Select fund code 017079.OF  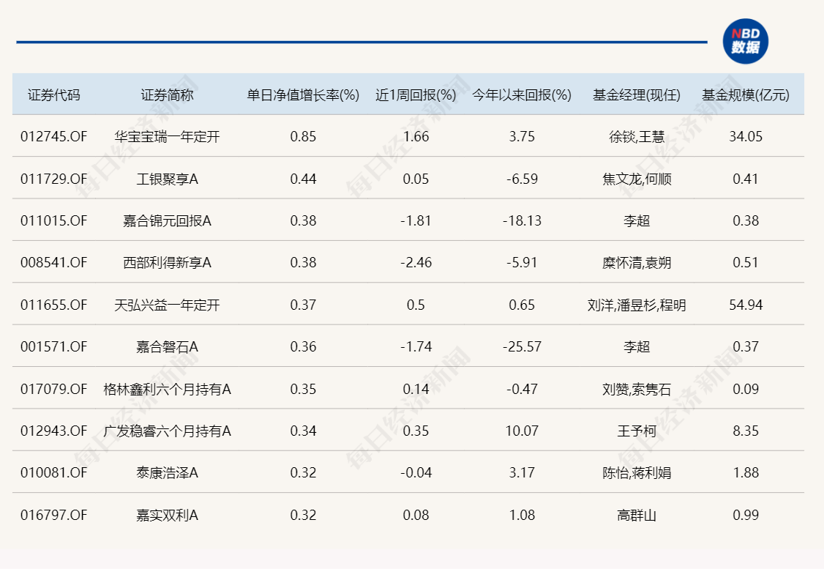(53, 389)
